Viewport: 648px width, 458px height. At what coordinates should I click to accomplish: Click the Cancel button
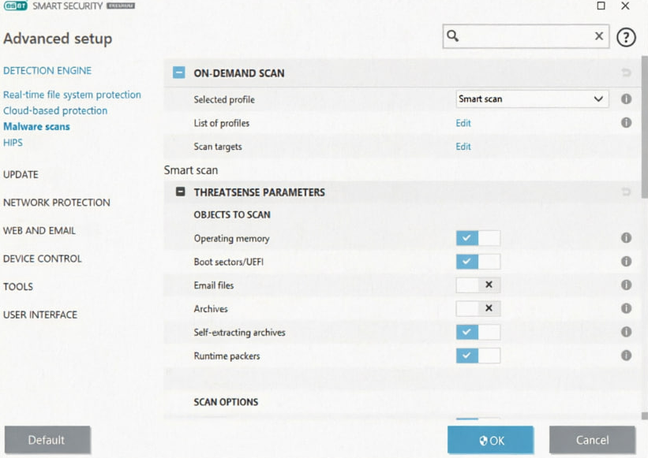(x=592, y=440)
